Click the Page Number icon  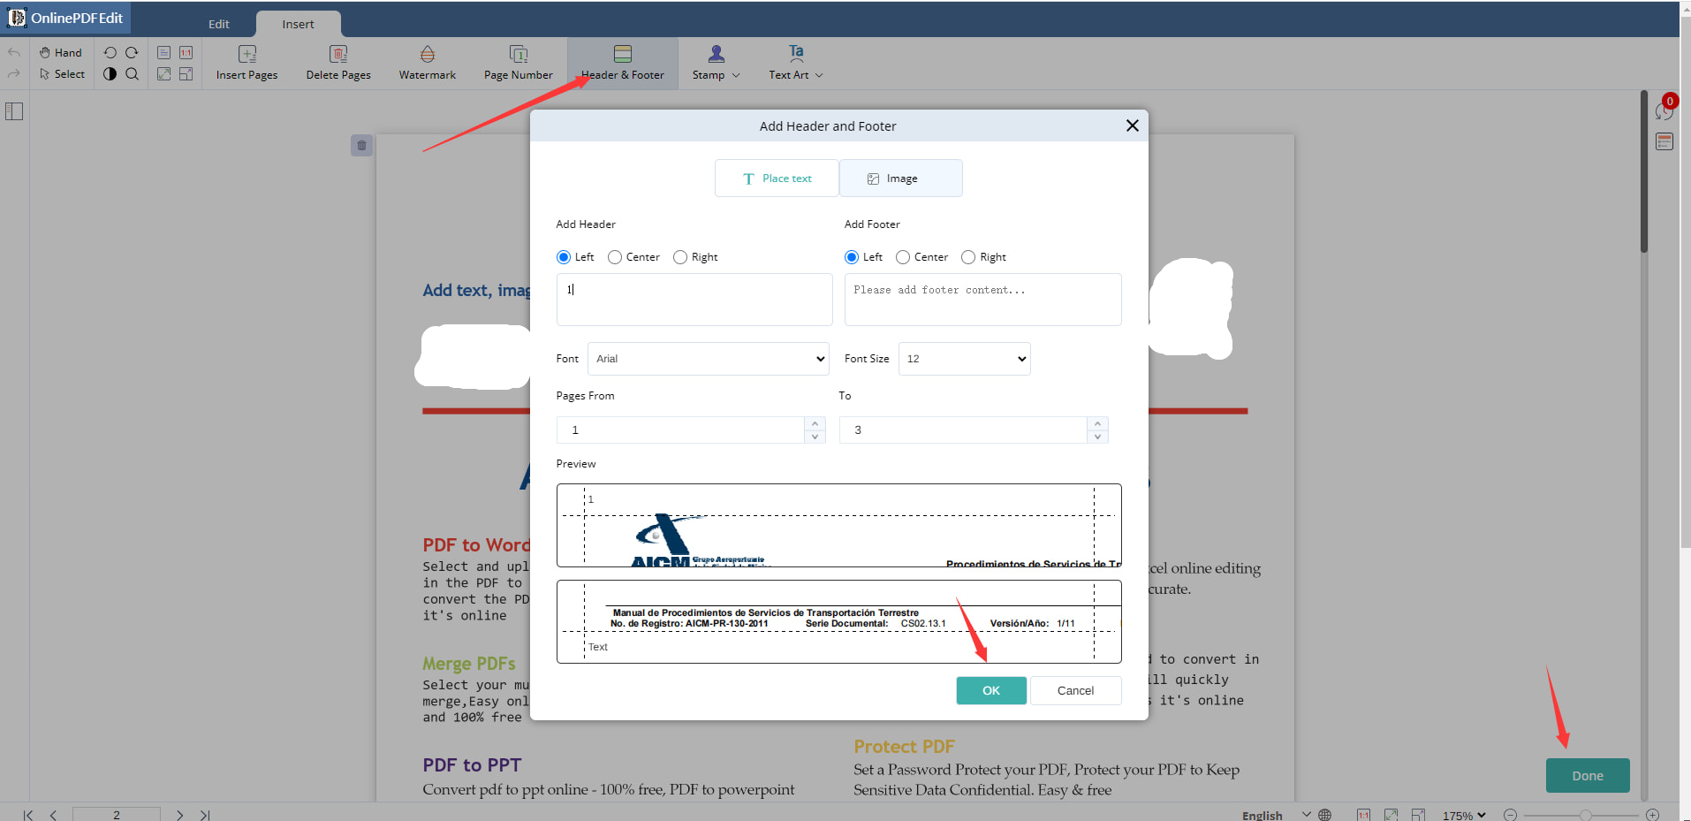point(518,54)
